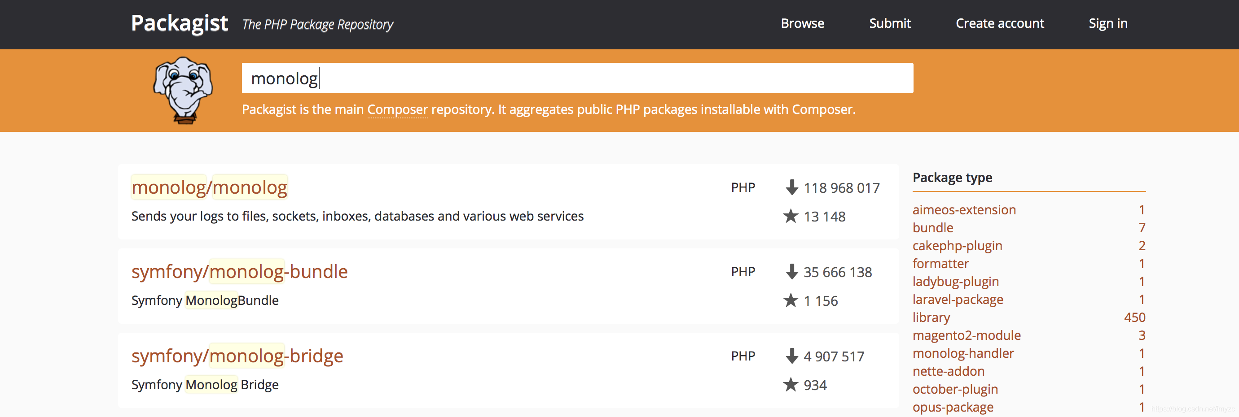Viewport: 1239px width, 417px height.
Task: Click the elephant mascot image
Action: (183, 90)
